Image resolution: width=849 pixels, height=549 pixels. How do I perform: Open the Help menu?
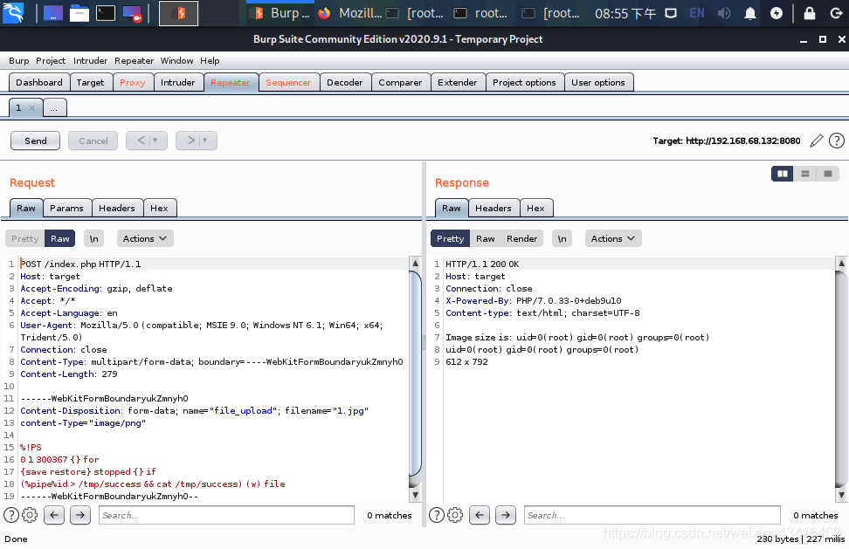tap(210, 60)
